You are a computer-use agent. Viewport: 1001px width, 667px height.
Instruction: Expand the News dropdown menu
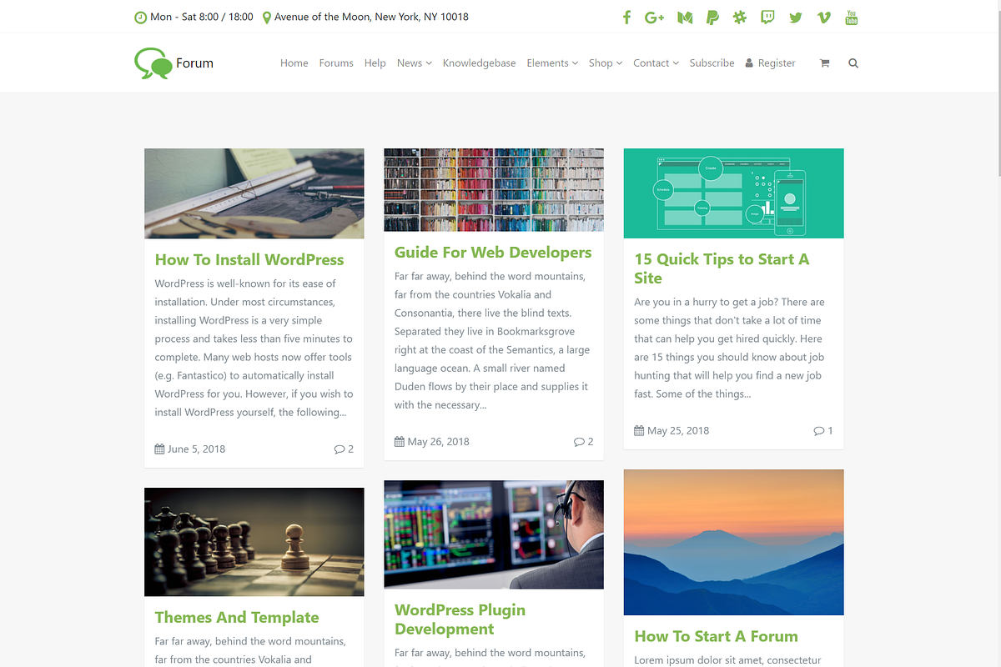point(415,63)
